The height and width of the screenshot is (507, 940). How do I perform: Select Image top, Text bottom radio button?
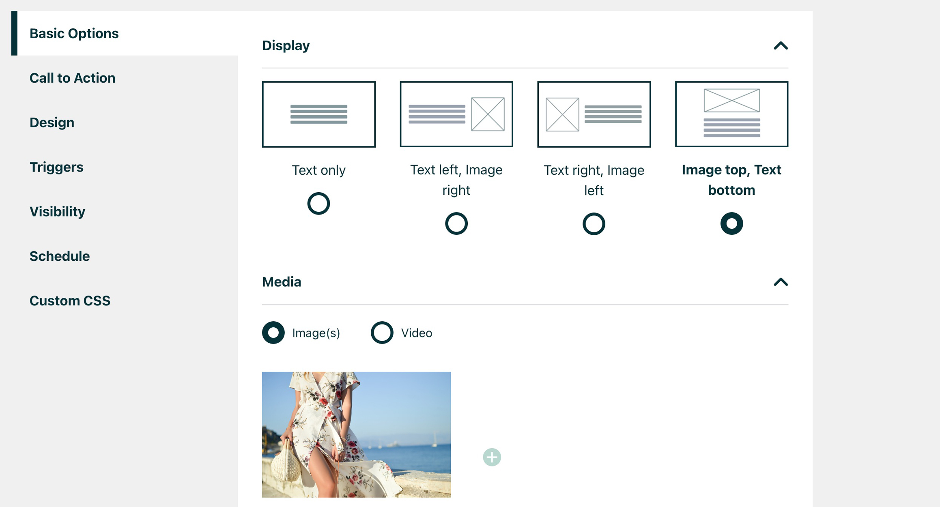tap(731, 223)
